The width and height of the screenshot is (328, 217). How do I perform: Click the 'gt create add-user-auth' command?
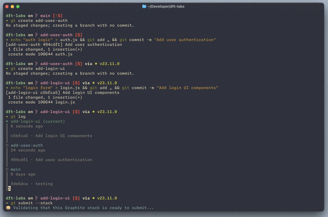pos(39,20)
